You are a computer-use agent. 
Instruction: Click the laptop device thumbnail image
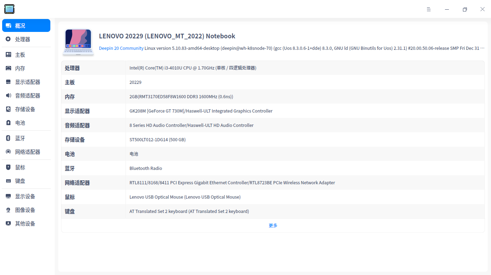[x=78, y=42]
